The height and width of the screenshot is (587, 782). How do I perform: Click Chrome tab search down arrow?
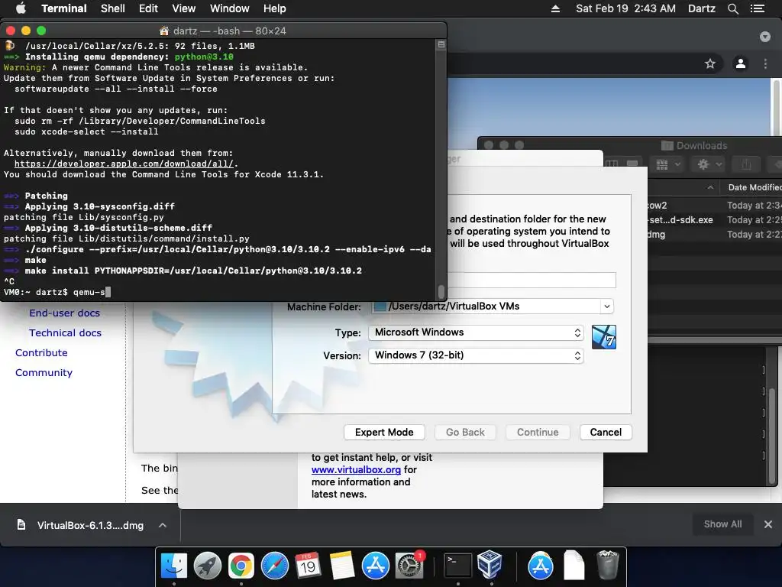(765, 37)
